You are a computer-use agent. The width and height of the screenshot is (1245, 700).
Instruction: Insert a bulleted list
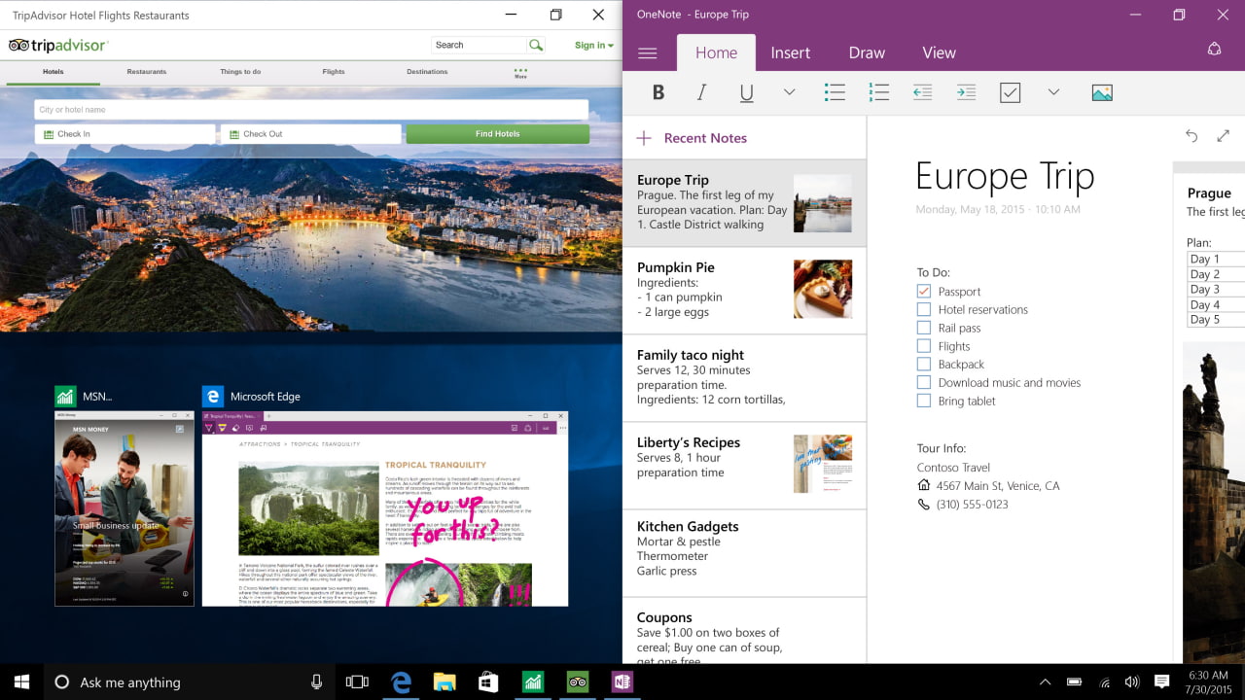click(x=835, y=92)
